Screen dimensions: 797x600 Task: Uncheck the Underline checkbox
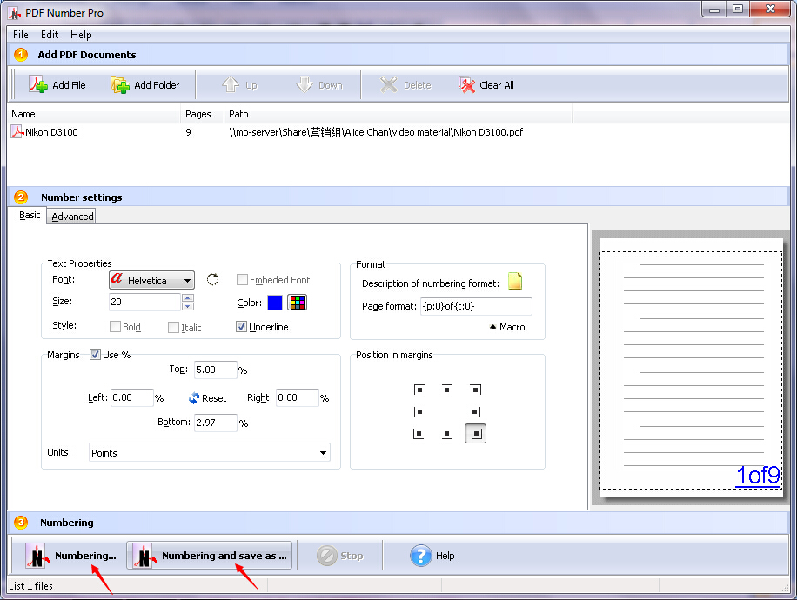tap(241, 327)
